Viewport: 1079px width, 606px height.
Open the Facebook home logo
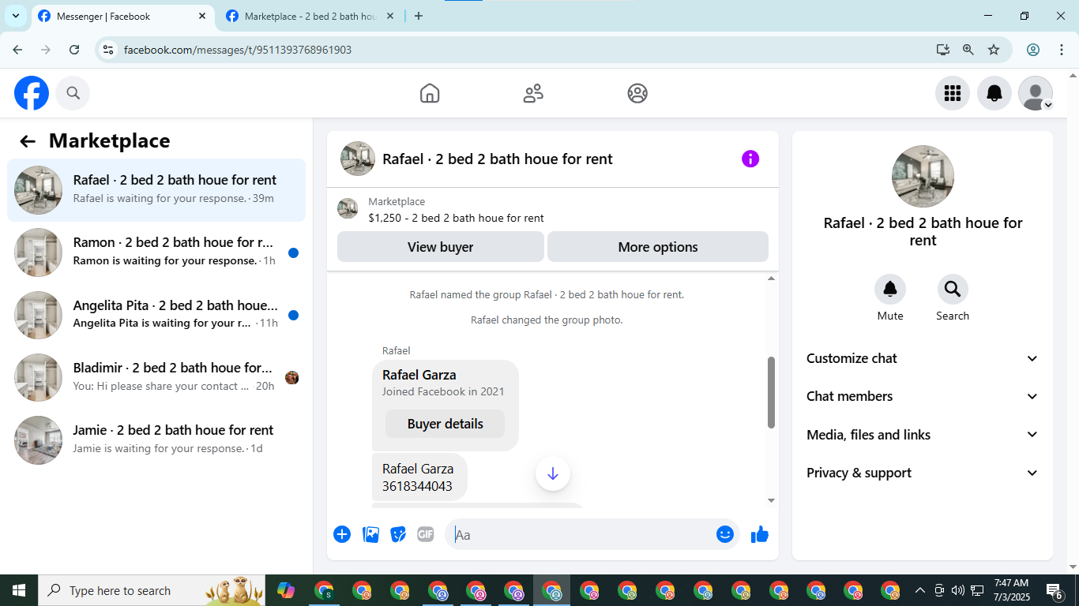click(32, 93)
